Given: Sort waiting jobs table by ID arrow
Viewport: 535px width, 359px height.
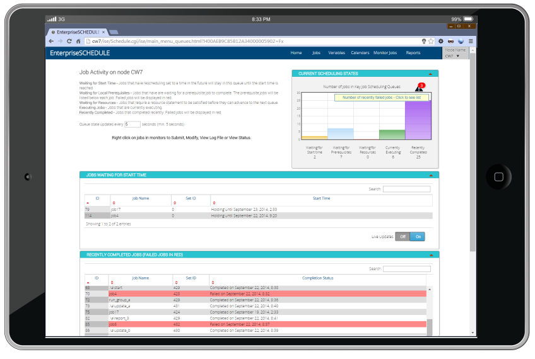Looking at the screenshot, I should tap(88, 203).
